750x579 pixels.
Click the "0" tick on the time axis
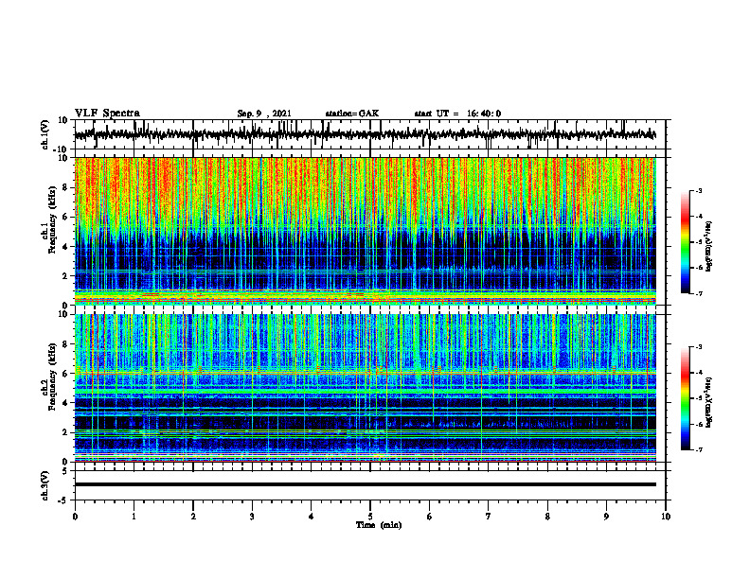[75, 517]
